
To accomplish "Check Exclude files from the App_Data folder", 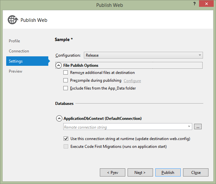I will [66, 88].
